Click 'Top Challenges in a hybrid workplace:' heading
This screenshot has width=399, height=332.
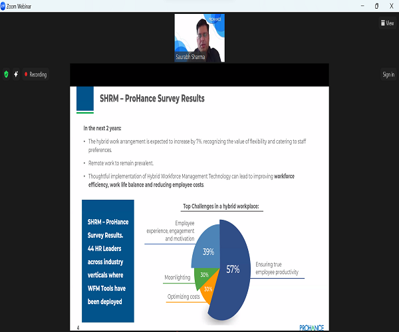point(221,207)
